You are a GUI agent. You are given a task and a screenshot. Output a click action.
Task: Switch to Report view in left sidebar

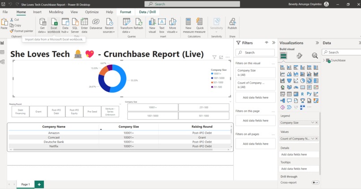click(2, 43)
